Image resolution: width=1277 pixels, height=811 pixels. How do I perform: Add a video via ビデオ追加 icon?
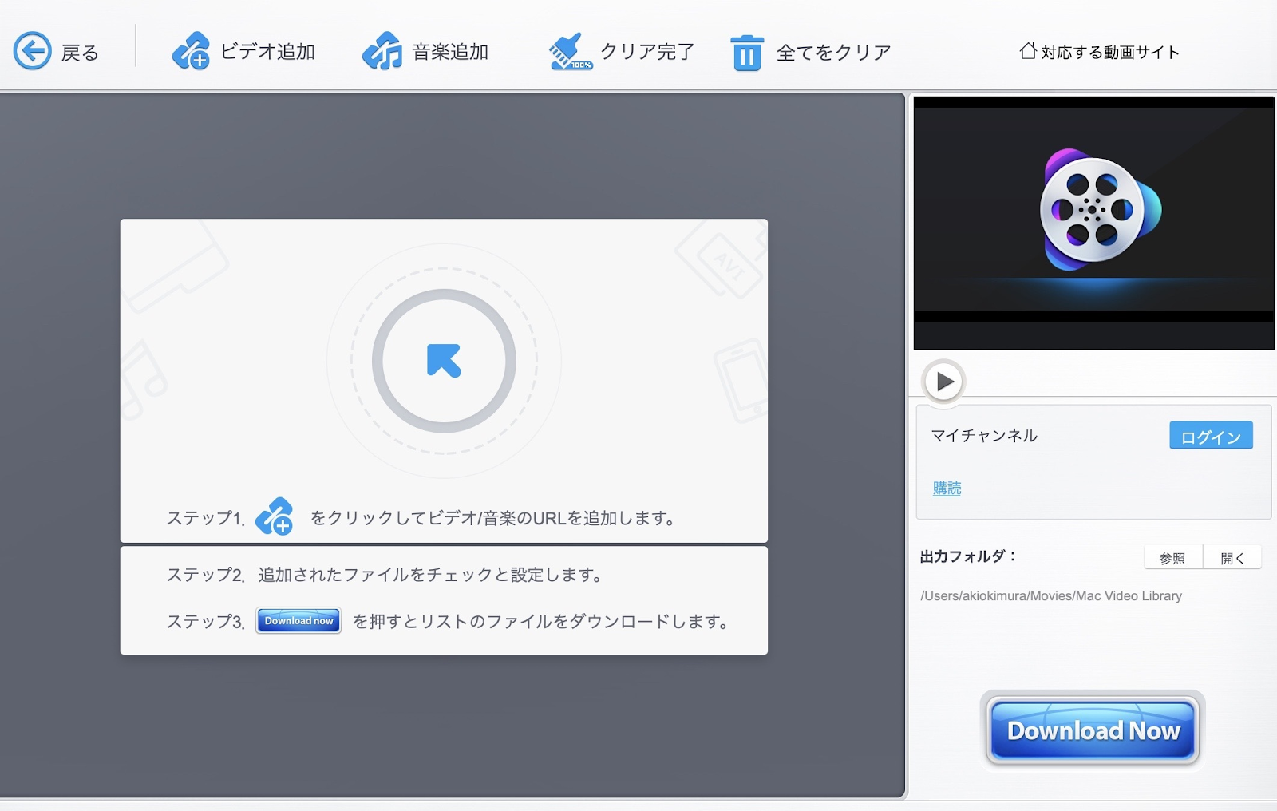191,51
